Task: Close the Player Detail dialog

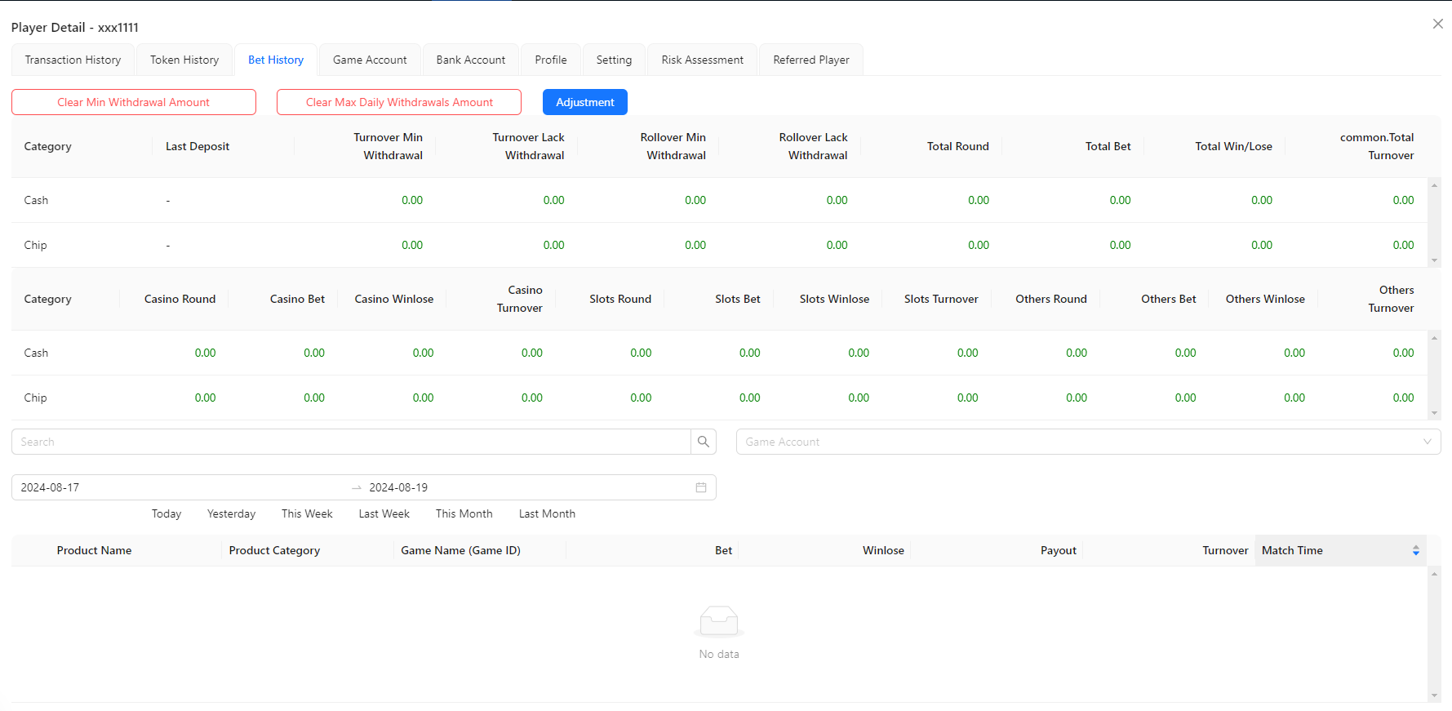Action: point(1437,24)
